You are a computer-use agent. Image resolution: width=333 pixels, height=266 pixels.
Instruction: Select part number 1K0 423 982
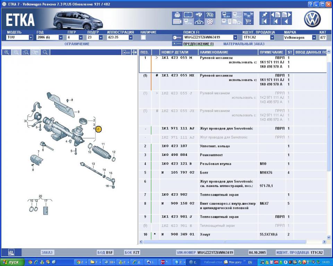pyautogui.click(x=174, y=195)
